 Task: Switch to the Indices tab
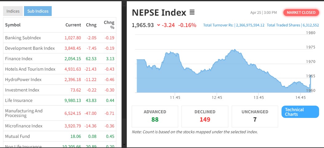point(13,11)
